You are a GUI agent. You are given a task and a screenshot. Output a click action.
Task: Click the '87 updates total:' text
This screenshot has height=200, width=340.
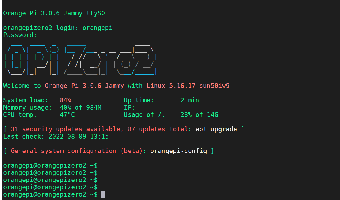(159, 129)
